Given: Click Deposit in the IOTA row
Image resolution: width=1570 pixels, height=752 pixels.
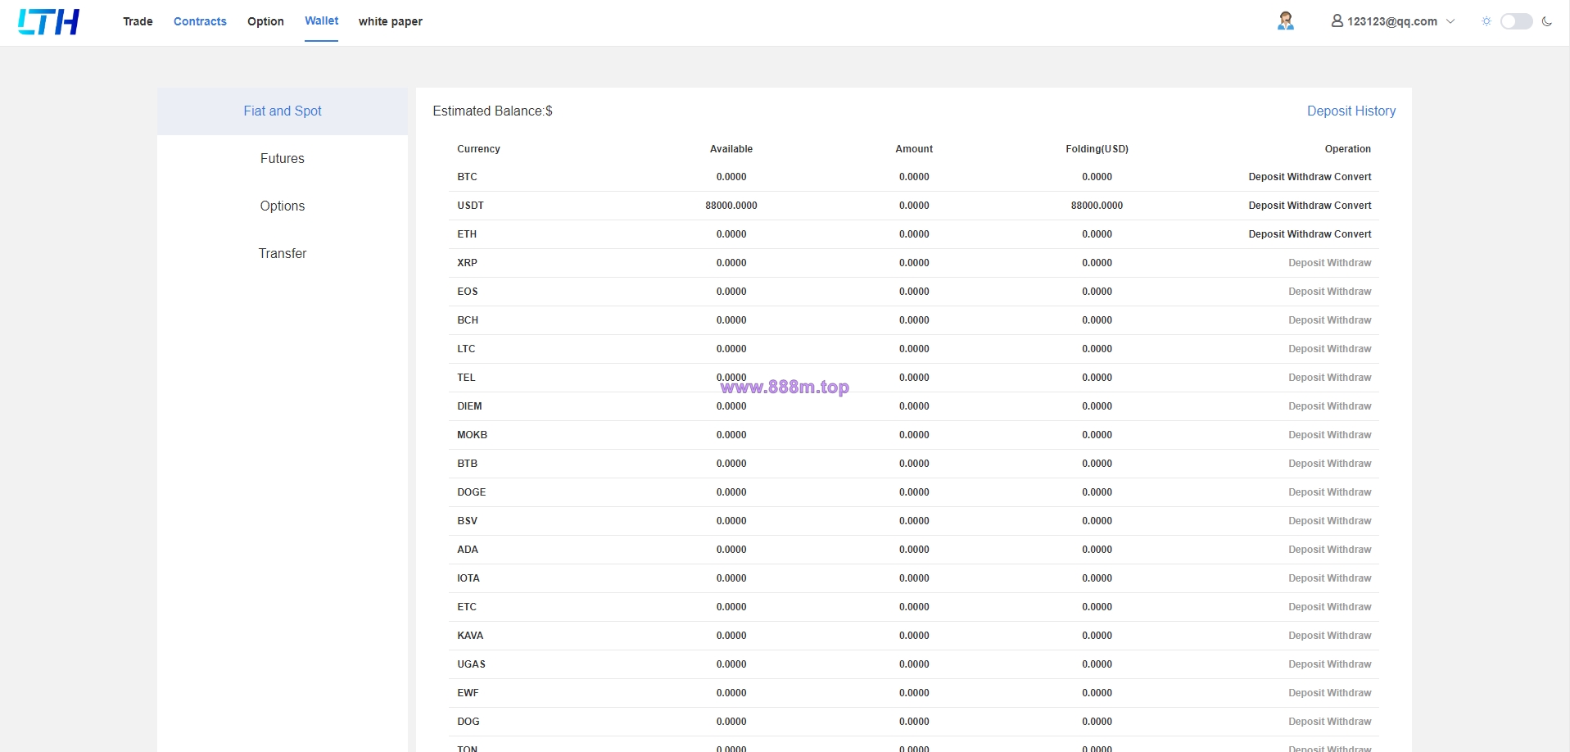Looking at the screenshot, I should [x=1306, y=578].
